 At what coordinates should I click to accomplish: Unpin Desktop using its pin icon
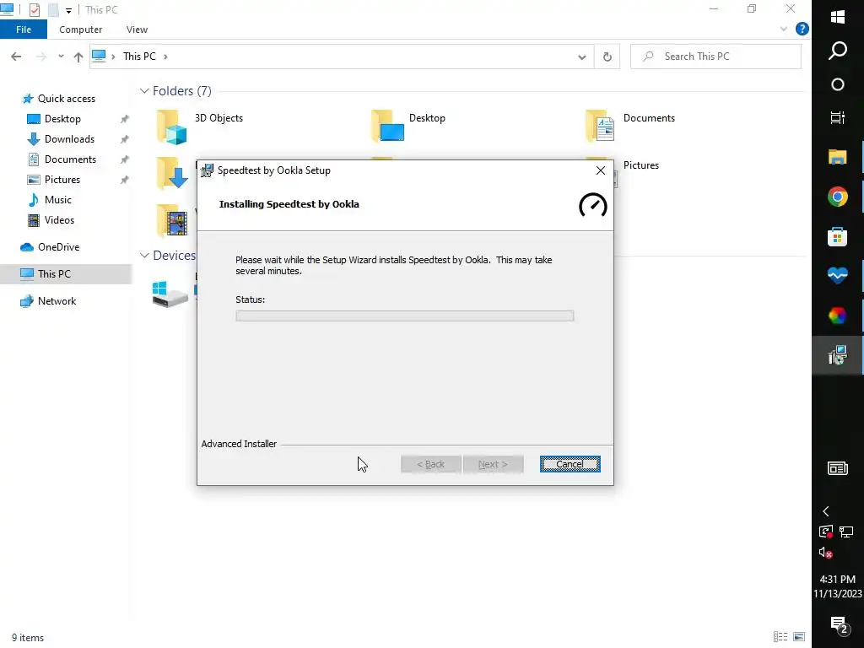[x=125, y=119]
